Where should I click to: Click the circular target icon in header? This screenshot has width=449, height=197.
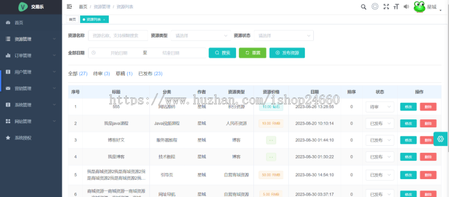[375, 6]
